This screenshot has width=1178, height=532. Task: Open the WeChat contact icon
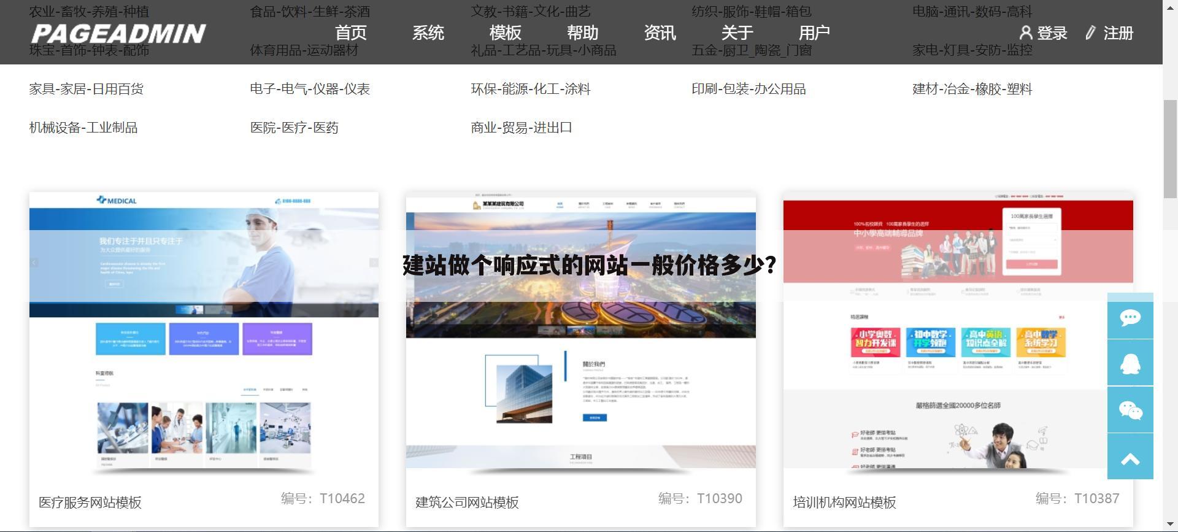(x=1130, y=410)
